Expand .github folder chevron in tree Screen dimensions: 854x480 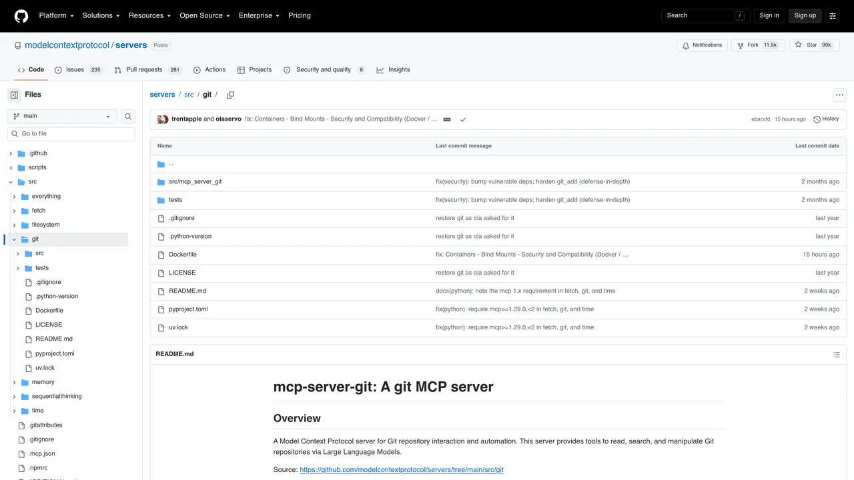click(x=11, y=153)
